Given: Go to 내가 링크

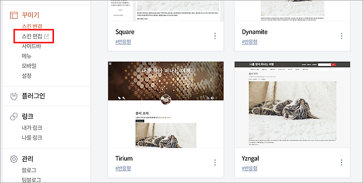Looking at the screenshot, I should tap(32, 128).
